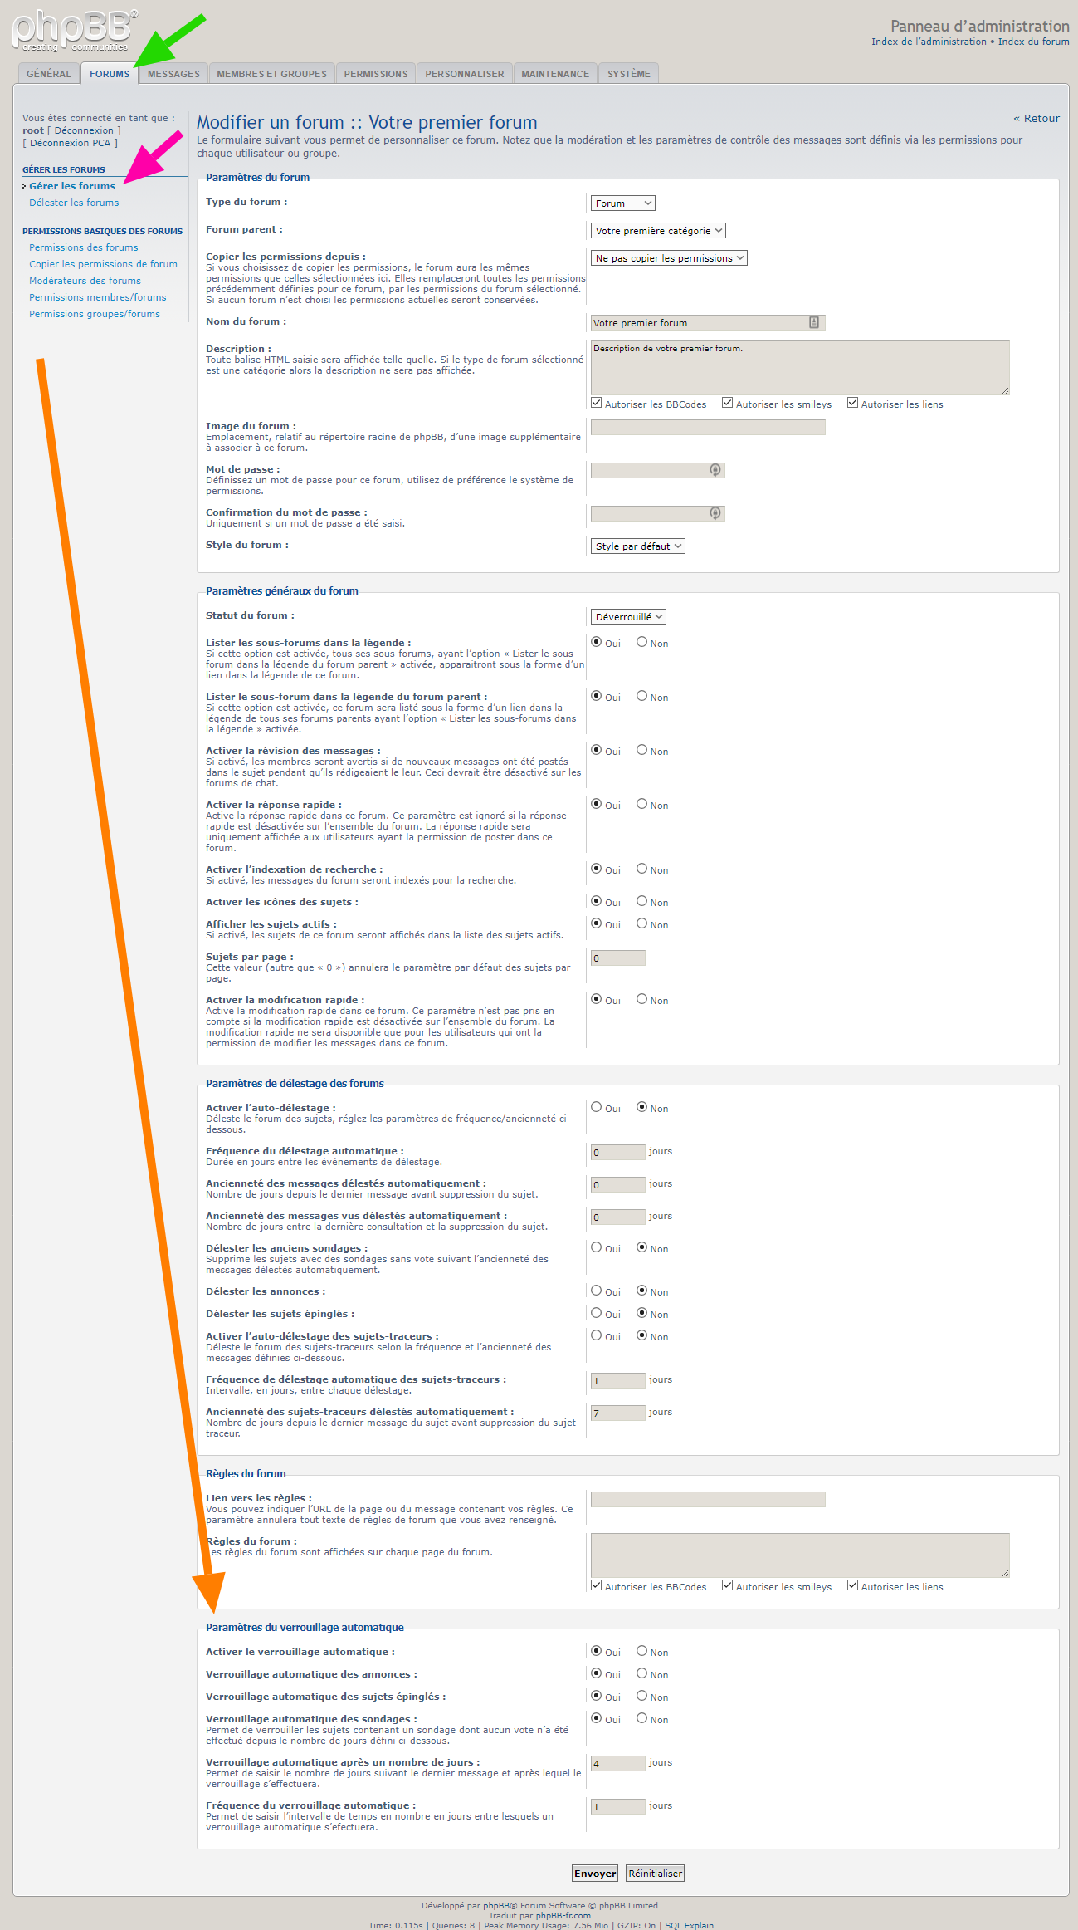Click the Réinitialiser button
The height and width of the screenshot is (1930, 1078).
point(655,1873)
